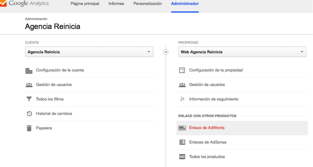Screen dimensions: 313x167
Task: Click the clock history icon for Historial de cambios
Action: (29, 114)
